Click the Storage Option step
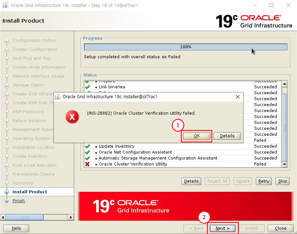 [x=29, y=85]
